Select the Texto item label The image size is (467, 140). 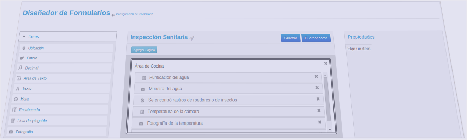(27, 89)
